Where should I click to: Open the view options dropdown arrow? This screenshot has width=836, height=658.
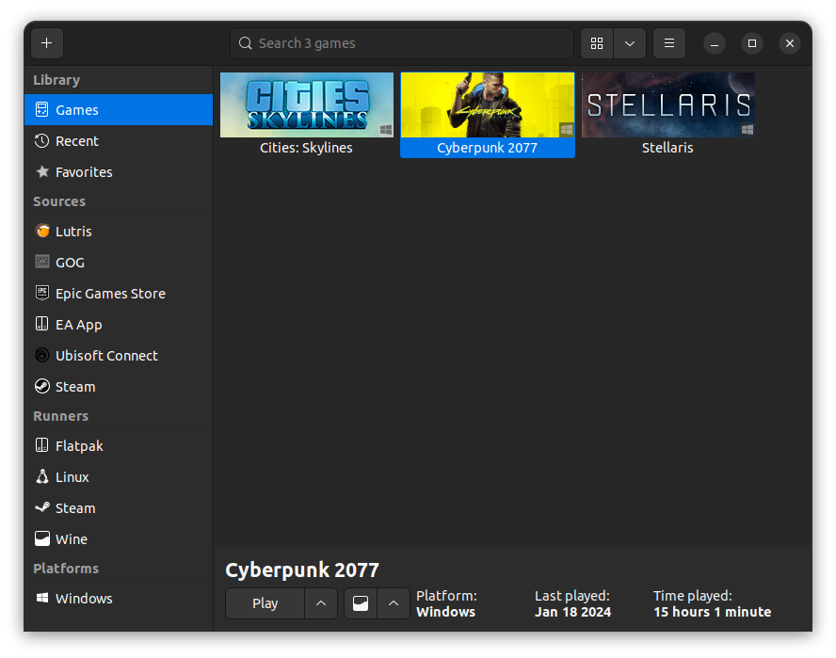tap(630, 43)
